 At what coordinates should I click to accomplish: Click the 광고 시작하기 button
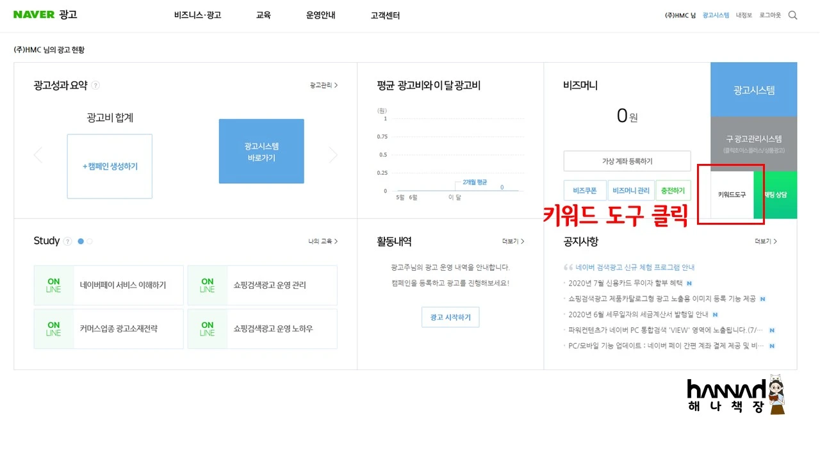pos(450,317)
